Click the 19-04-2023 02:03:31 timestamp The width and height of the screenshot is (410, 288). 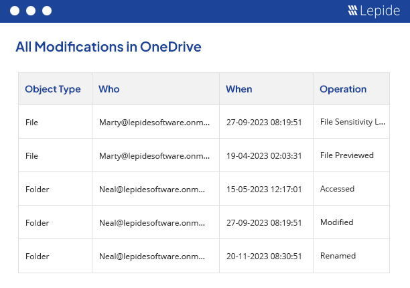[x=264, y=156]
